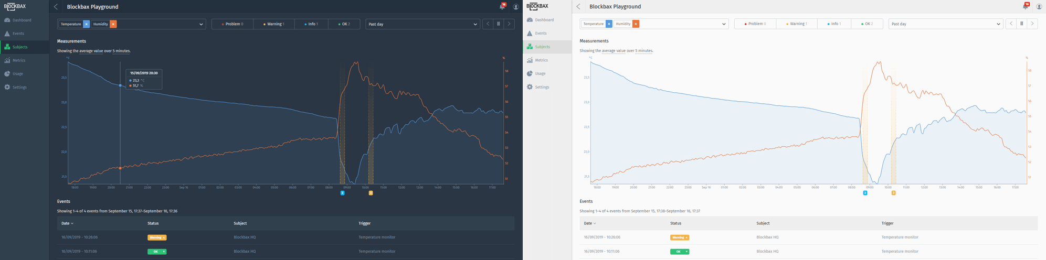
Task: Open Settings in the dark theme sidebar
Action: [x=19, y=87]
